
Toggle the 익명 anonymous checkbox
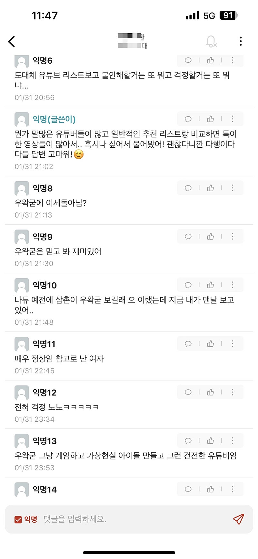[18, 519]
